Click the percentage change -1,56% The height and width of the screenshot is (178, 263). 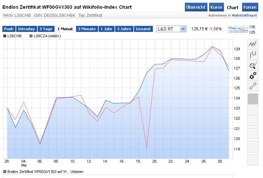[x=215, y=29]
